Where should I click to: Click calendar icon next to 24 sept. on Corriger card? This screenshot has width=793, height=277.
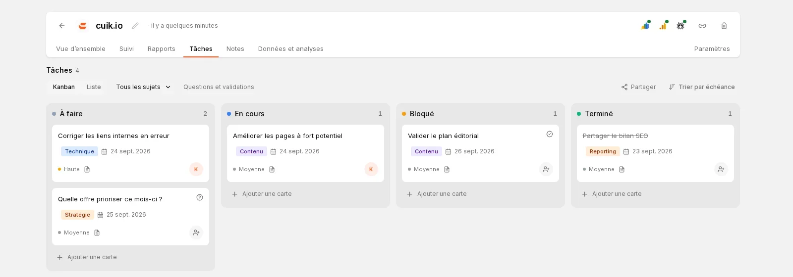[x=105, y=152]
